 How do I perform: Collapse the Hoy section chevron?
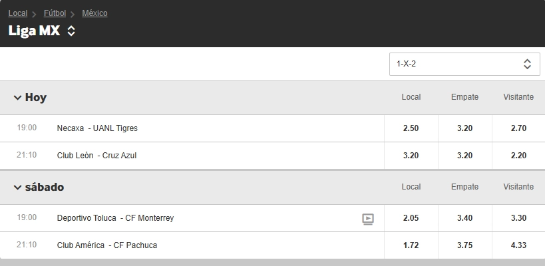pyautogui.click(x=17, y=98)
